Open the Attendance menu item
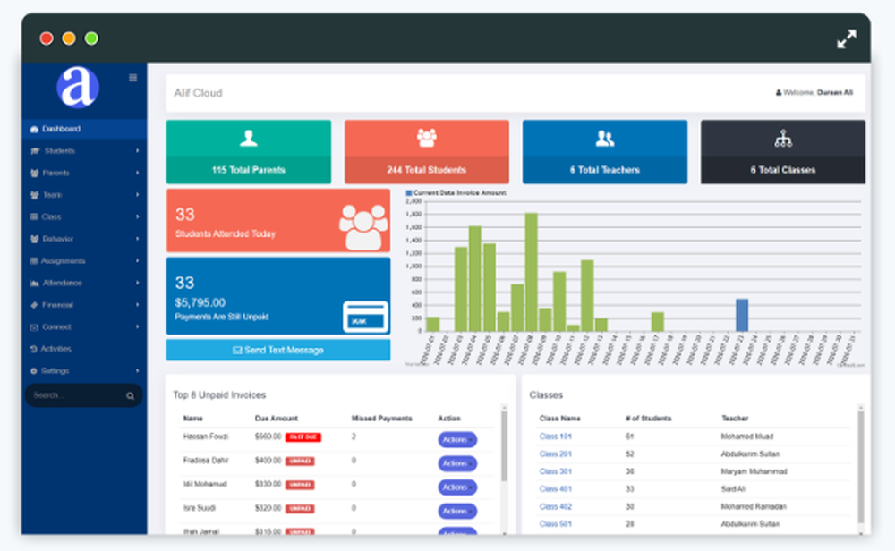Viewport: 895px width, 551px height. click(84, 283)
